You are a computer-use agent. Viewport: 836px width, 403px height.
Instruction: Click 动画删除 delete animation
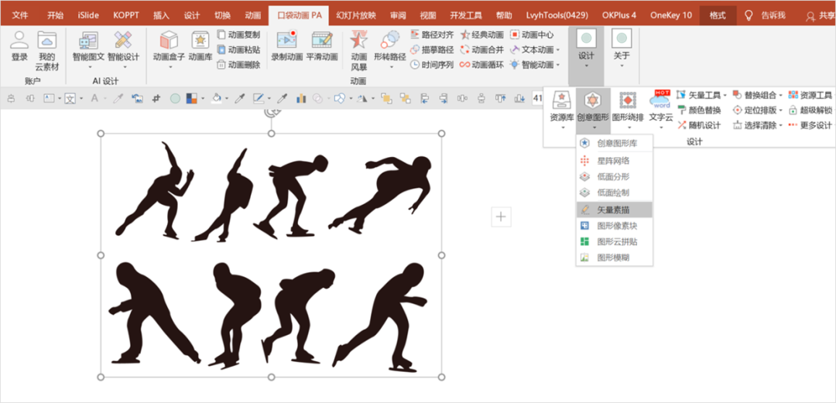(x=239, y=64)
